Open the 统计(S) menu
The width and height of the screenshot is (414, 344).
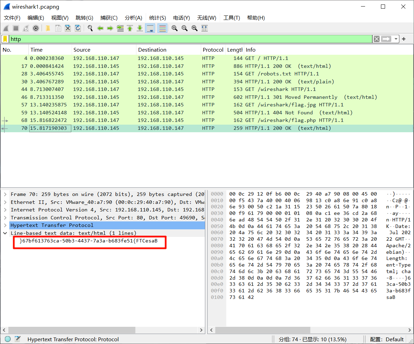[157, 18]
